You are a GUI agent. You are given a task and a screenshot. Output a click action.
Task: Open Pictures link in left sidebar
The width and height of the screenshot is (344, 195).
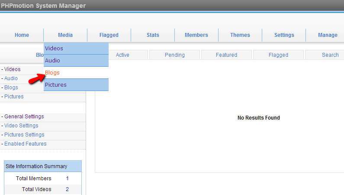[x=14, y=97]
